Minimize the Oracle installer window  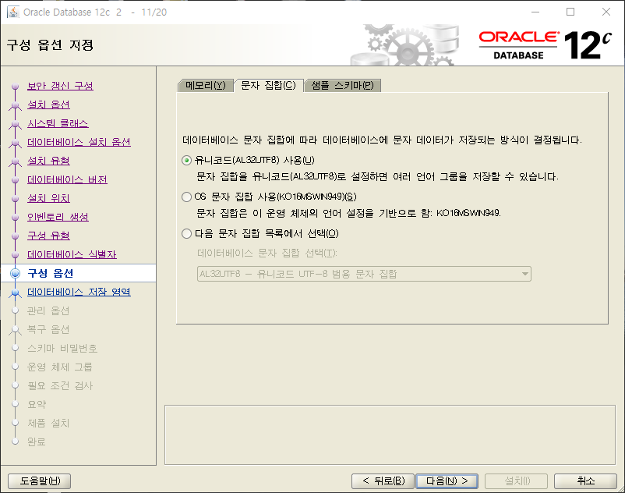click(x=535, y=12)
